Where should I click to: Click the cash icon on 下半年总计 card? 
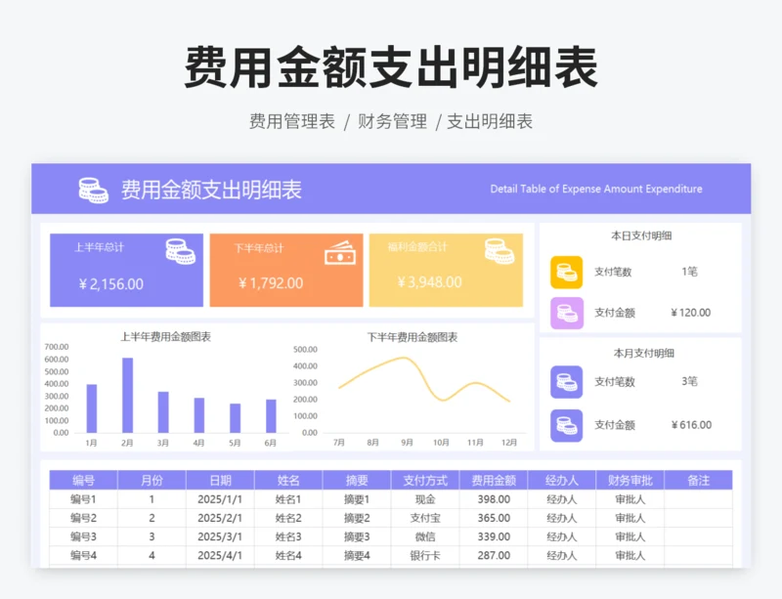(x=340, y=253)
